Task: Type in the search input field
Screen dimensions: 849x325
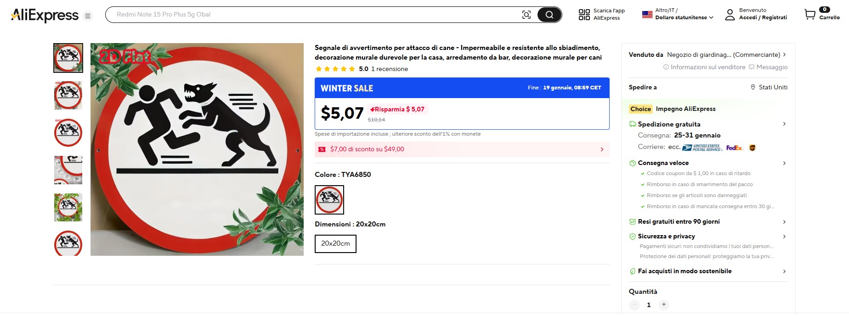Action: click(312, 15)
